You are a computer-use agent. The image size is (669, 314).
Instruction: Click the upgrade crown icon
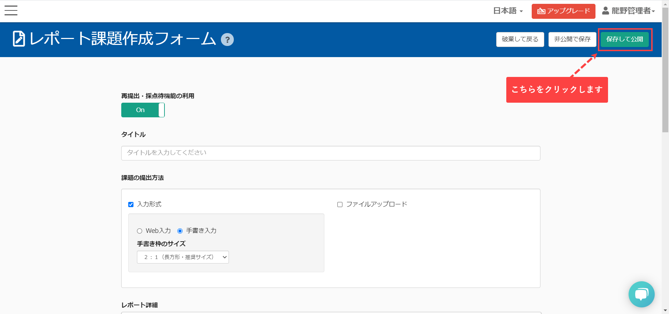tap(541, 11)
